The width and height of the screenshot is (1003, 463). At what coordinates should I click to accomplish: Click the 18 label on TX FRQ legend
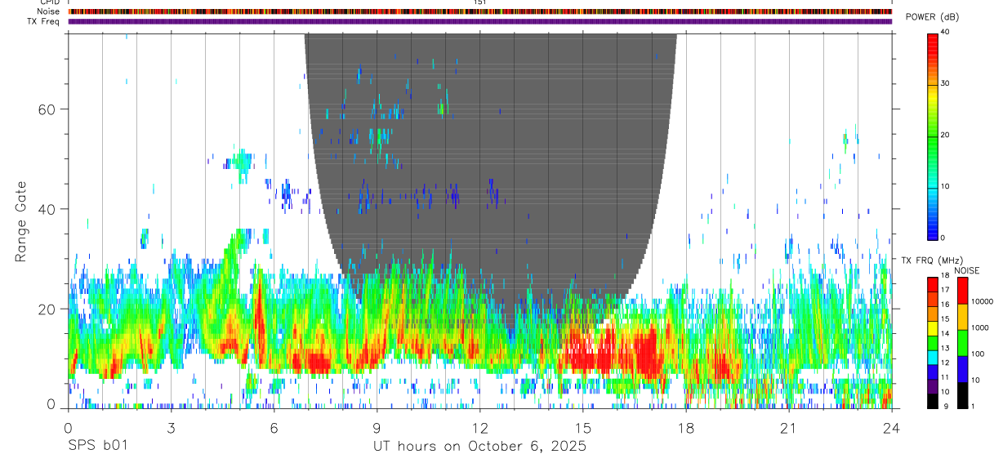946,277
